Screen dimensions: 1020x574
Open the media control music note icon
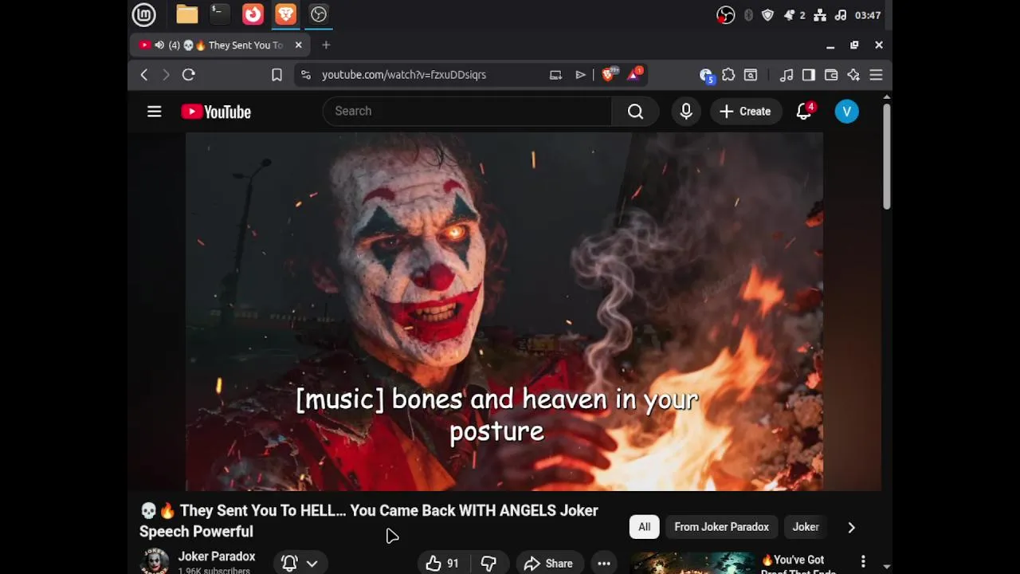click(787, 75)
